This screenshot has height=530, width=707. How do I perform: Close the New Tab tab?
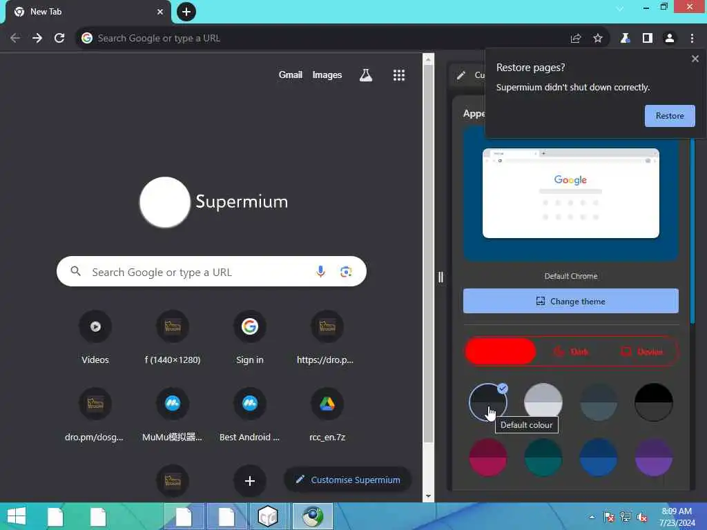(159, 12)
